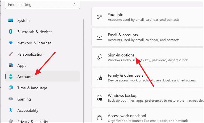Click the Your info person-list icon

[99, 17]
